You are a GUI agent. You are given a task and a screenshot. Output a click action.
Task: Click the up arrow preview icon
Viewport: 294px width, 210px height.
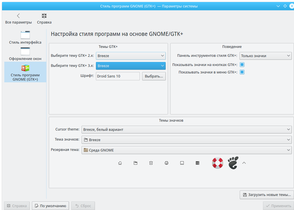point(244,163)
